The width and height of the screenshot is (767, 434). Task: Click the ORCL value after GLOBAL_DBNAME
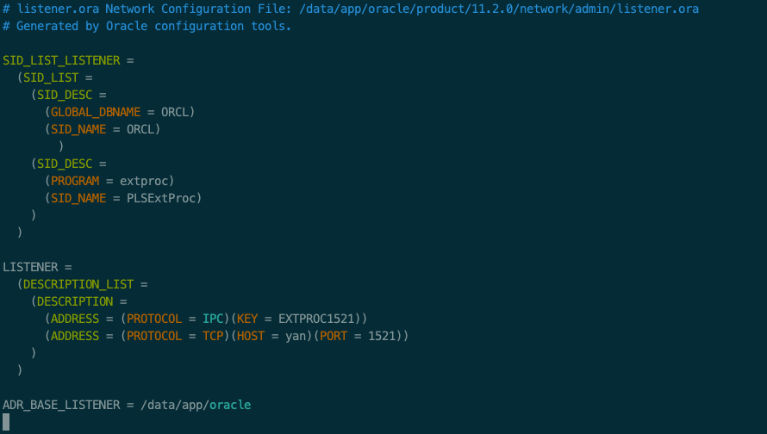[x=175, y=112]
